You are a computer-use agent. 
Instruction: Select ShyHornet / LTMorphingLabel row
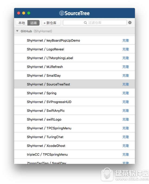coord(74,58)
